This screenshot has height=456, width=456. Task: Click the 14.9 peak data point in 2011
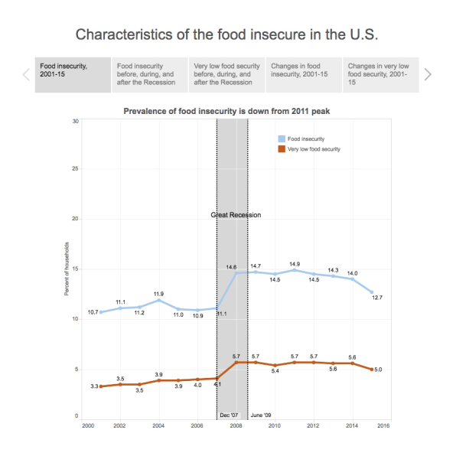pos(295,270)
